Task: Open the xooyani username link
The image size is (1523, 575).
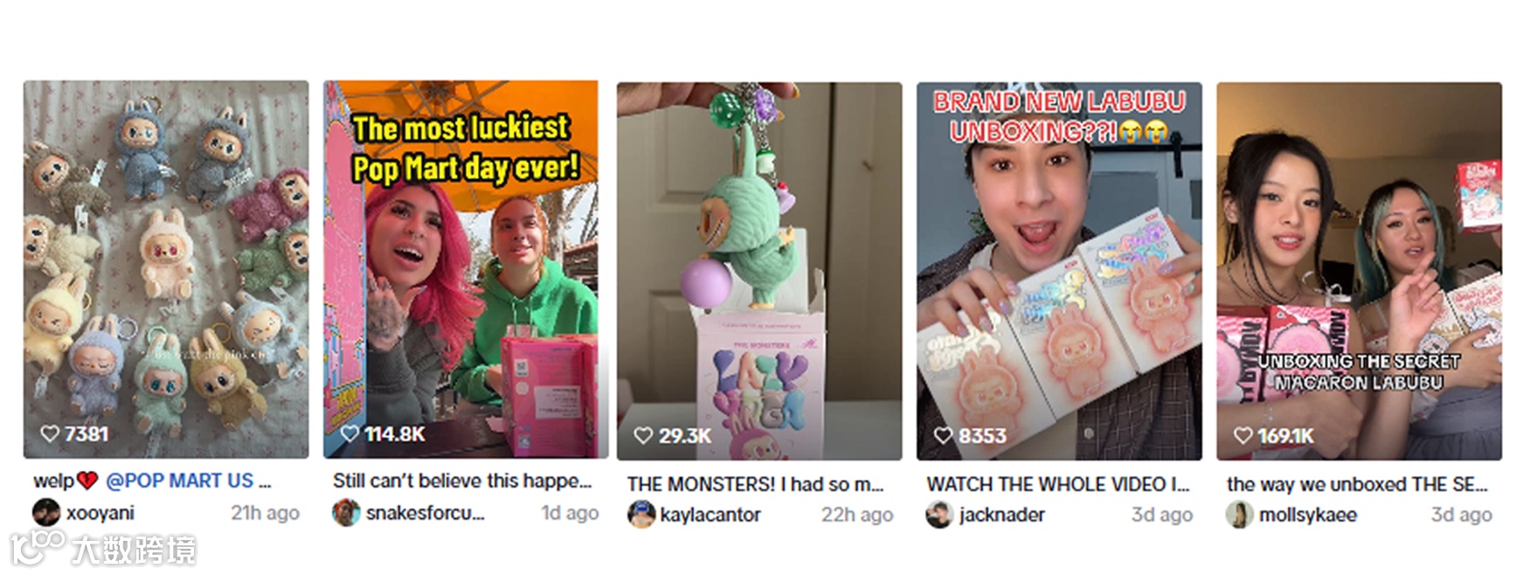Action: (x=100, y=513)
